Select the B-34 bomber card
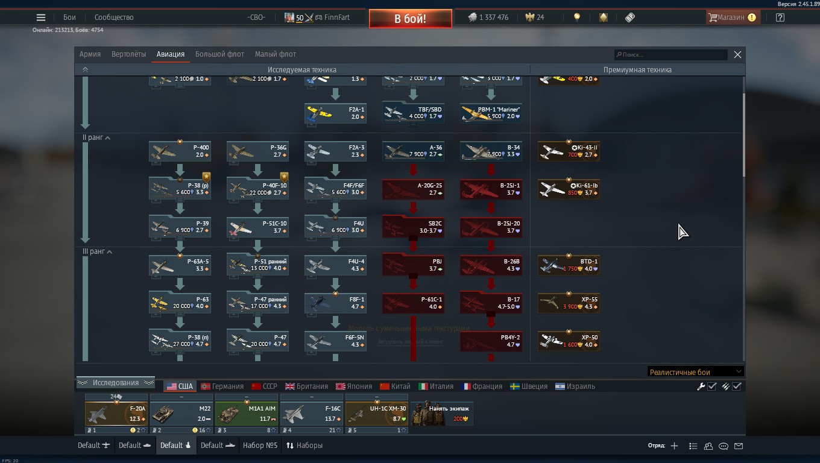 491,151
